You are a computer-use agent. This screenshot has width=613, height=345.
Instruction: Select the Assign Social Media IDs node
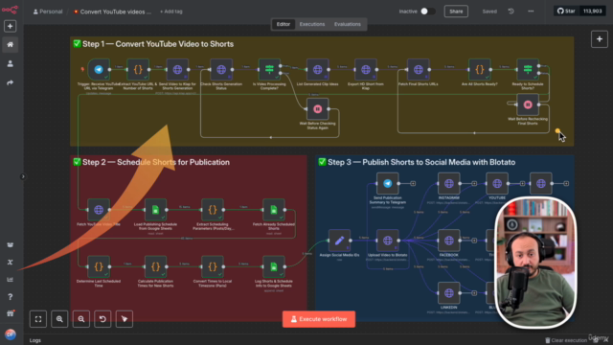pyautogui.click(x=339, y=241)
